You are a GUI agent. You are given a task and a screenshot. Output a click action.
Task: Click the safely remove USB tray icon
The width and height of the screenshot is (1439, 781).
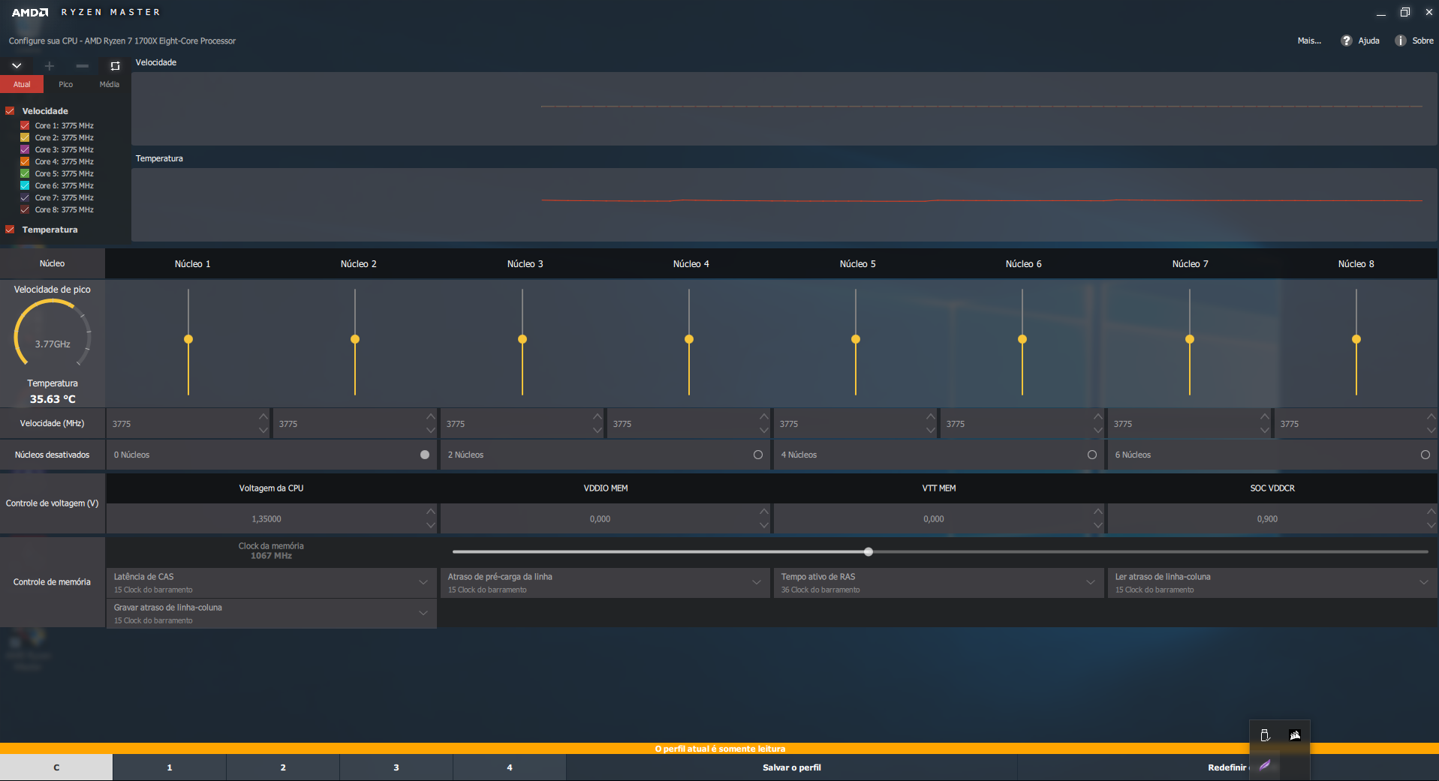click(1265, 735)
